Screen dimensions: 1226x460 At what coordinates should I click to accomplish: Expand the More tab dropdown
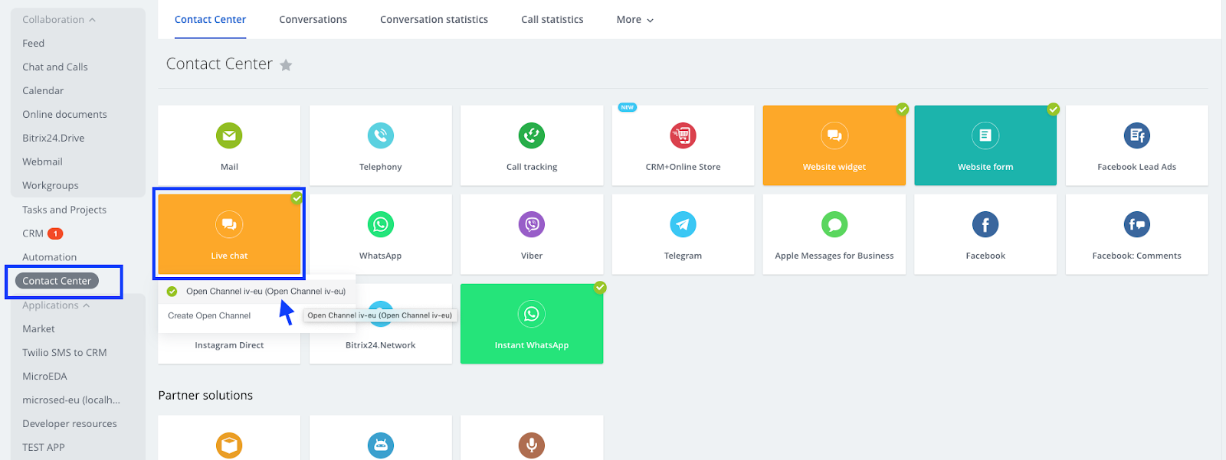point(635,20)
